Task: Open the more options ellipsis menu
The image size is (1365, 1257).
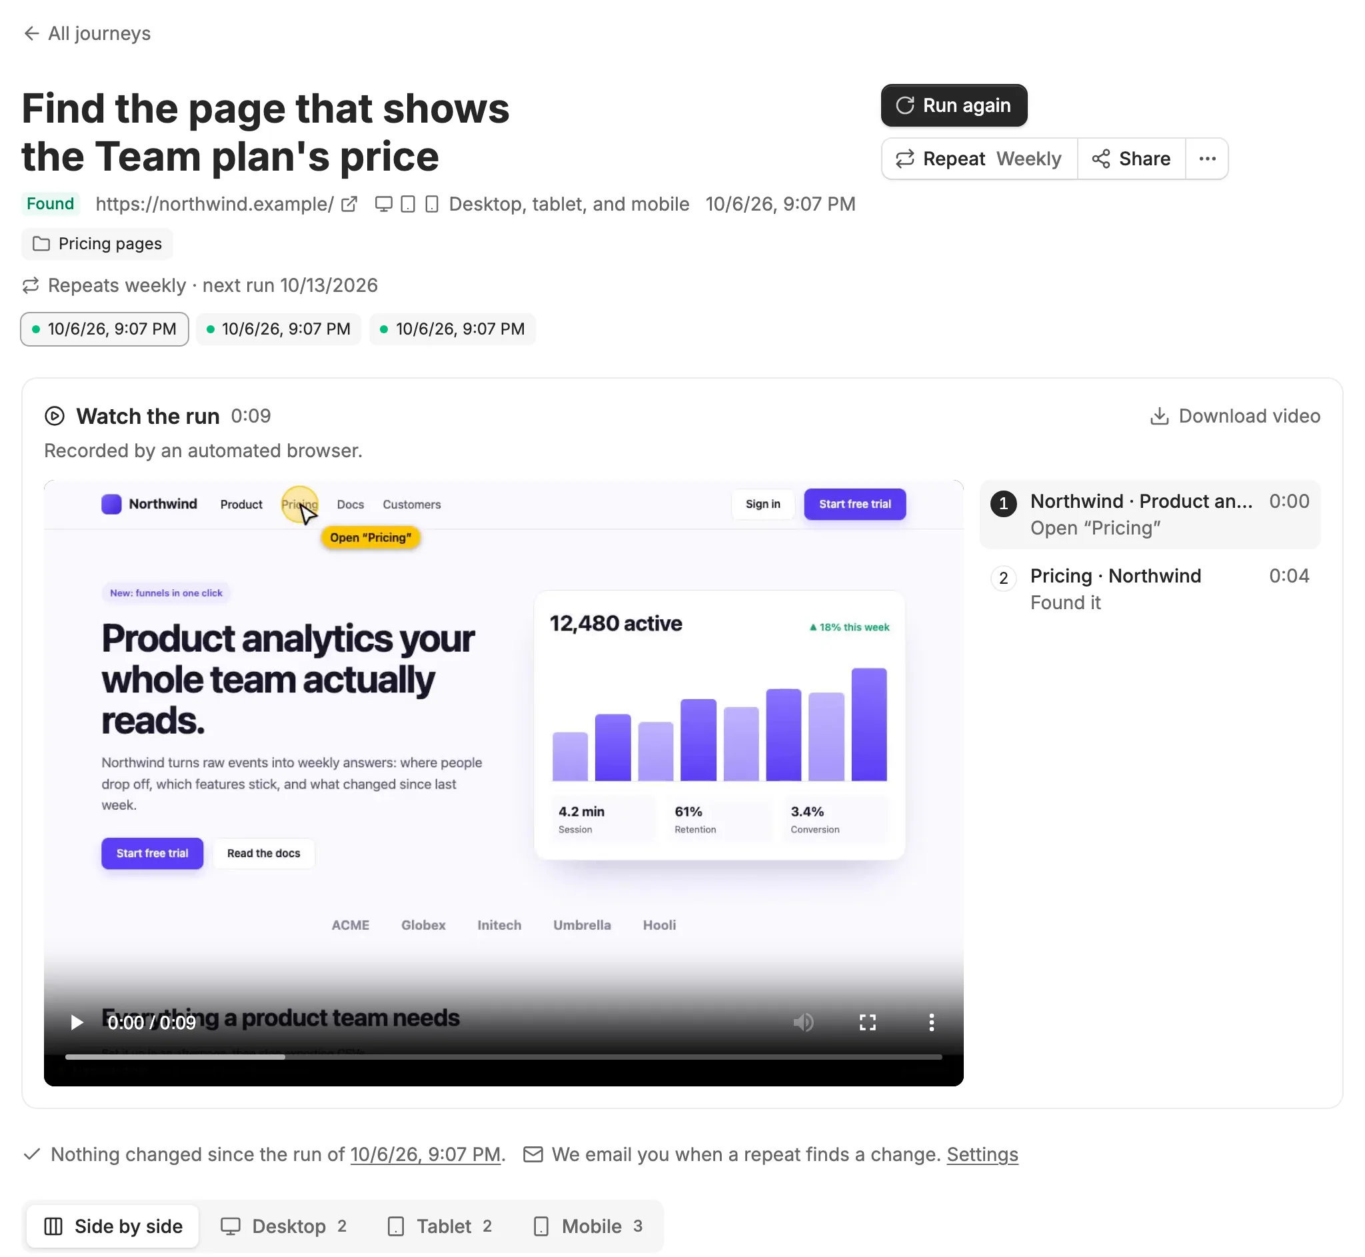Action: click(1207, 159)
